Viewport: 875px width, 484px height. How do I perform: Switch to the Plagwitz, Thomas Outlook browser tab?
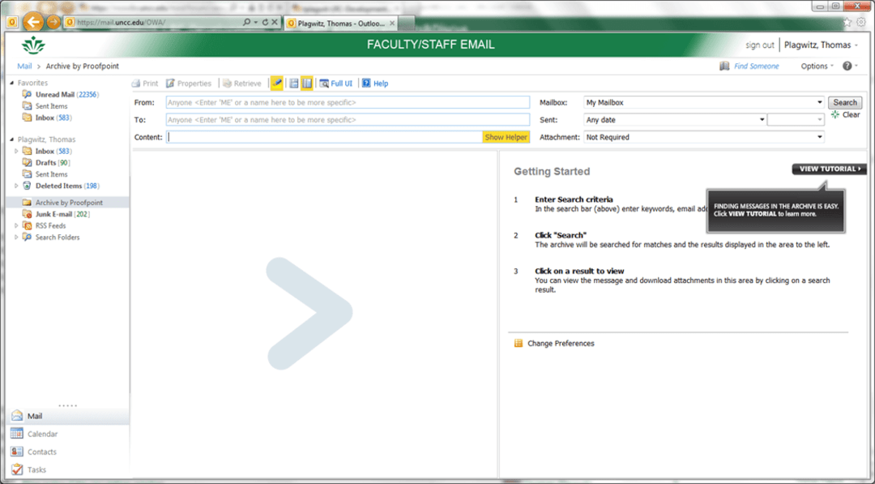[336, 24]
